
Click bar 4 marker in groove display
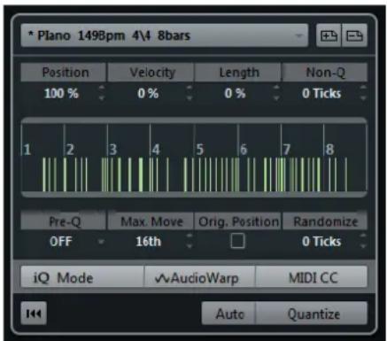coord(156,150)
